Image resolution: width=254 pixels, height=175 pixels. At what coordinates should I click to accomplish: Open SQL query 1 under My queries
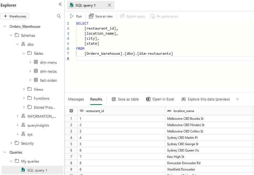coord(32,170)
